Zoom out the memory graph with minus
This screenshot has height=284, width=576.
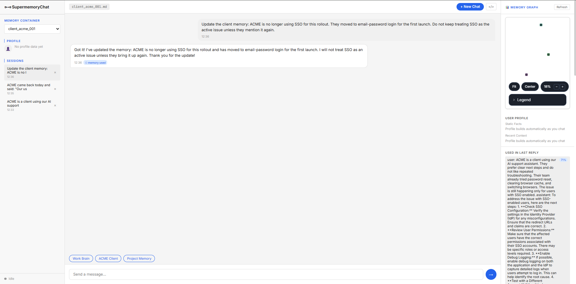556,87
